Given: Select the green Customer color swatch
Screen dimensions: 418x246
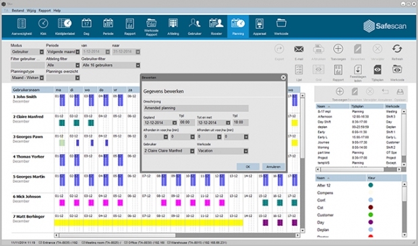Looking at the screenshot, I should [x=370, y=215].
